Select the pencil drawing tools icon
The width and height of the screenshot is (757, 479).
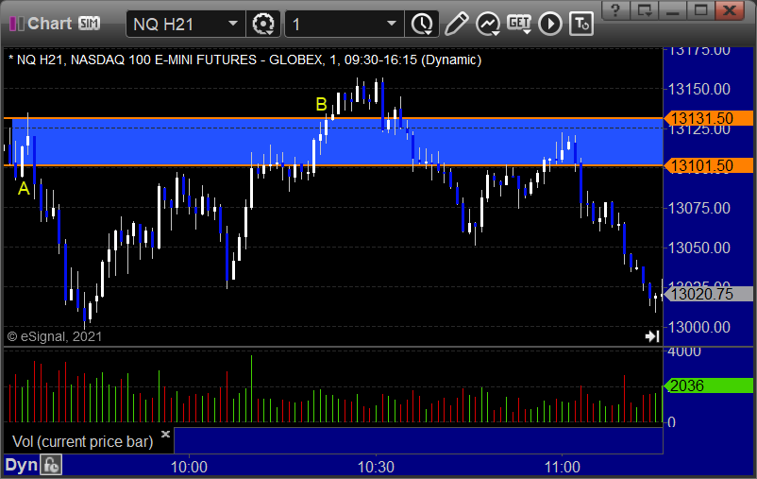(456, 24)
